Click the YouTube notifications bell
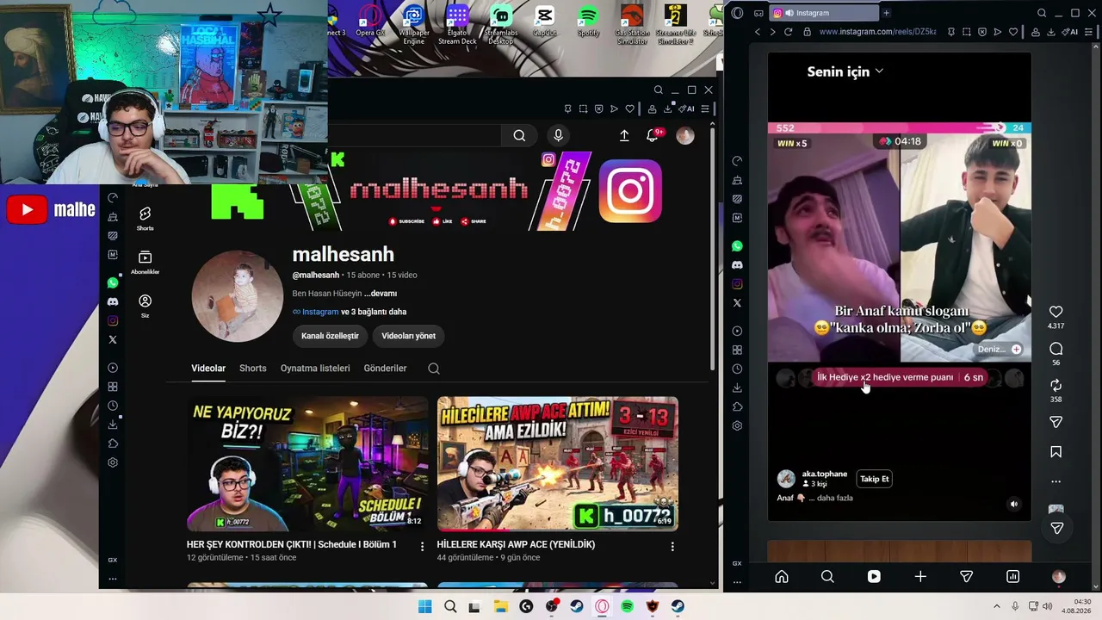1102x620 pixels. pyautogui.click(x=652, y=135)
